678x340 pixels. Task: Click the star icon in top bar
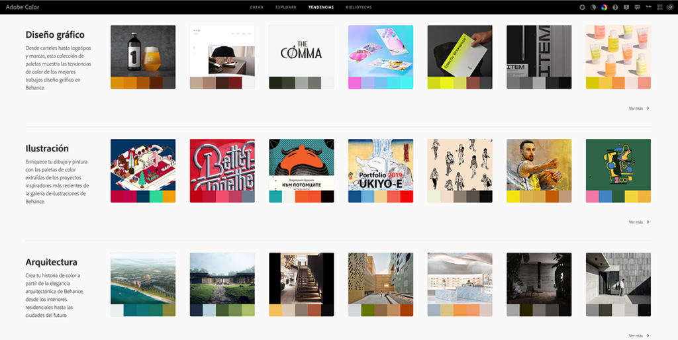coord(583,7)
